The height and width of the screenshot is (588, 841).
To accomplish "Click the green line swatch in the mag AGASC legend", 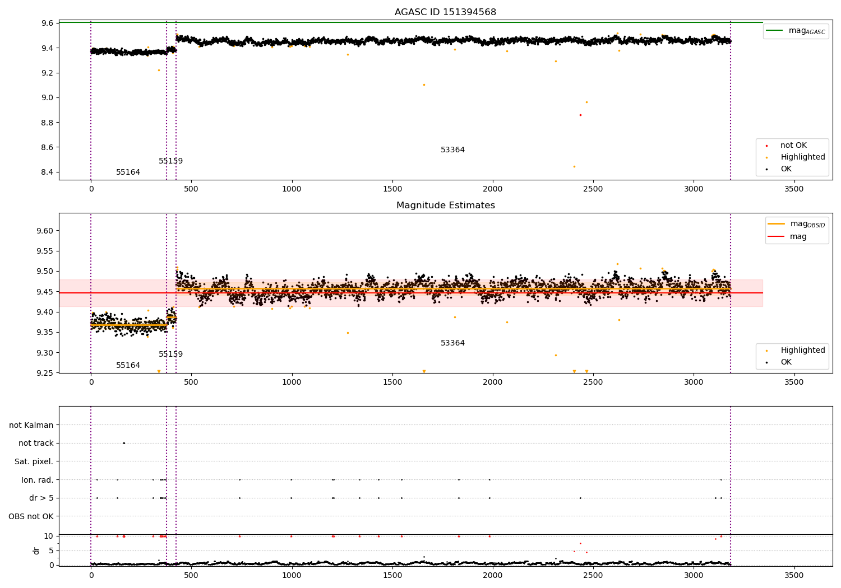I will (775, 31).
